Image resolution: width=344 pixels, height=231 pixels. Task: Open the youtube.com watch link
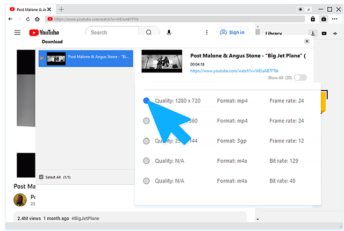(234, 71)
